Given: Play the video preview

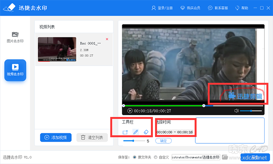Looking at the screenshot, I should click(130, 111).
